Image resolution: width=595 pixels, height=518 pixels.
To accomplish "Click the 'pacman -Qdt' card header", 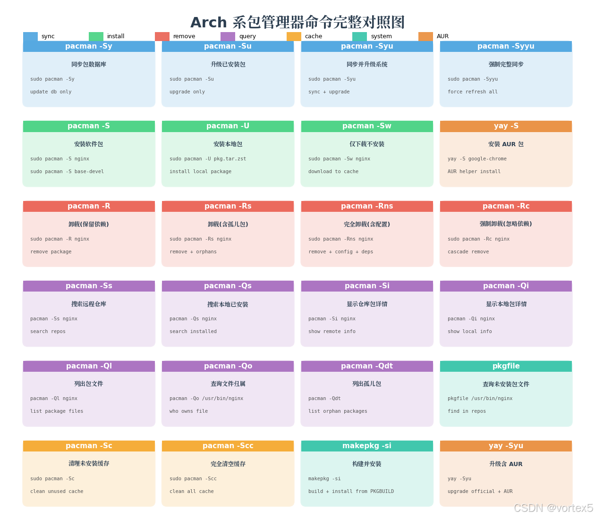I will pyautogui.click(x=367, y=366).
